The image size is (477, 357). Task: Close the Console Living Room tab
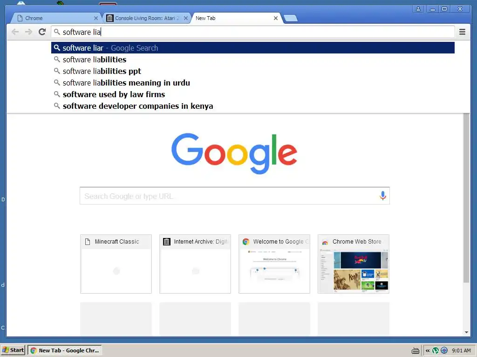185,18
